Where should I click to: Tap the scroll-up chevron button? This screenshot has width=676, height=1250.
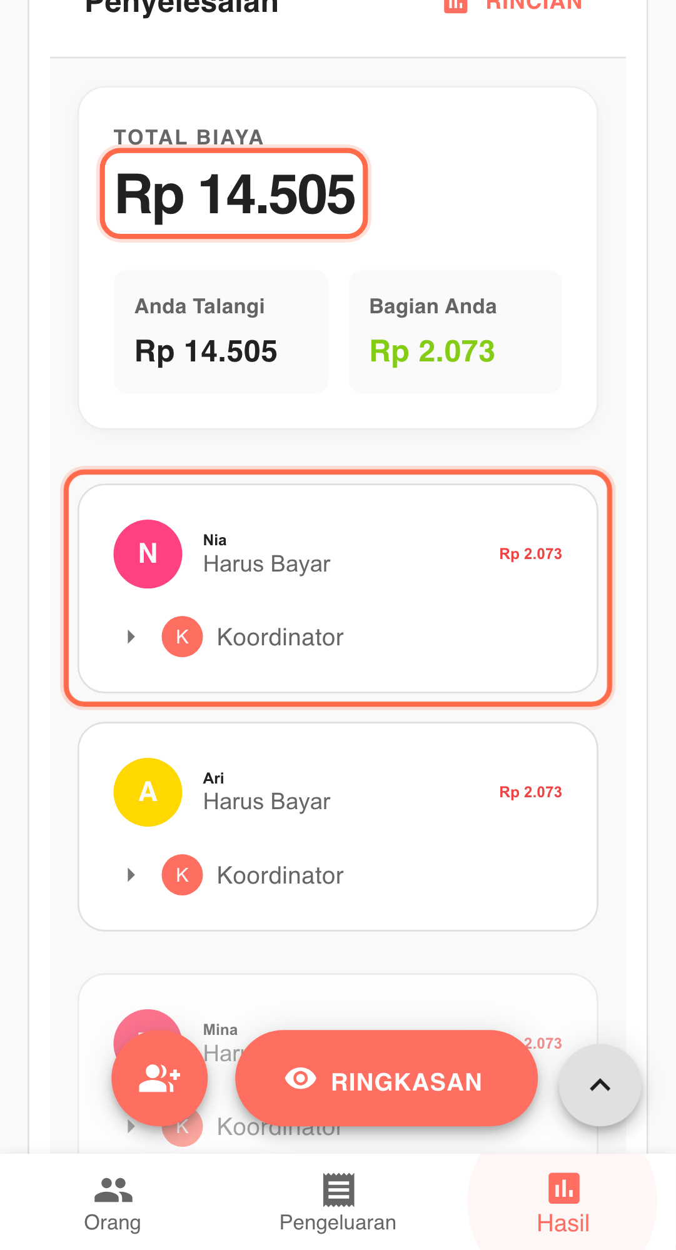click(600, 1085)
